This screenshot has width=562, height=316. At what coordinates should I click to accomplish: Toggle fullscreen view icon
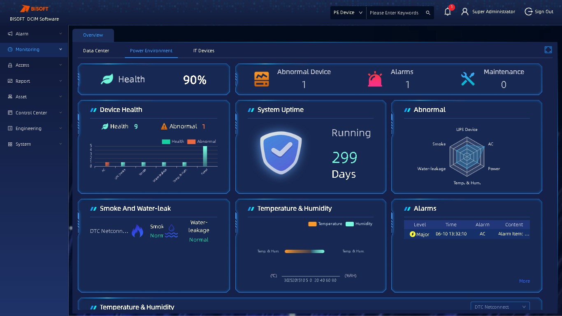pyautogui.click(x=548, y=50)
